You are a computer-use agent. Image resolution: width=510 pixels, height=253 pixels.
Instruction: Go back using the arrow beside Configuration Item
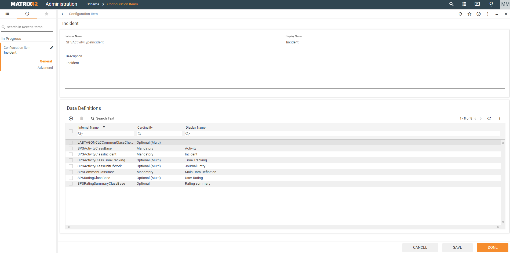click(x=63, y=14)
